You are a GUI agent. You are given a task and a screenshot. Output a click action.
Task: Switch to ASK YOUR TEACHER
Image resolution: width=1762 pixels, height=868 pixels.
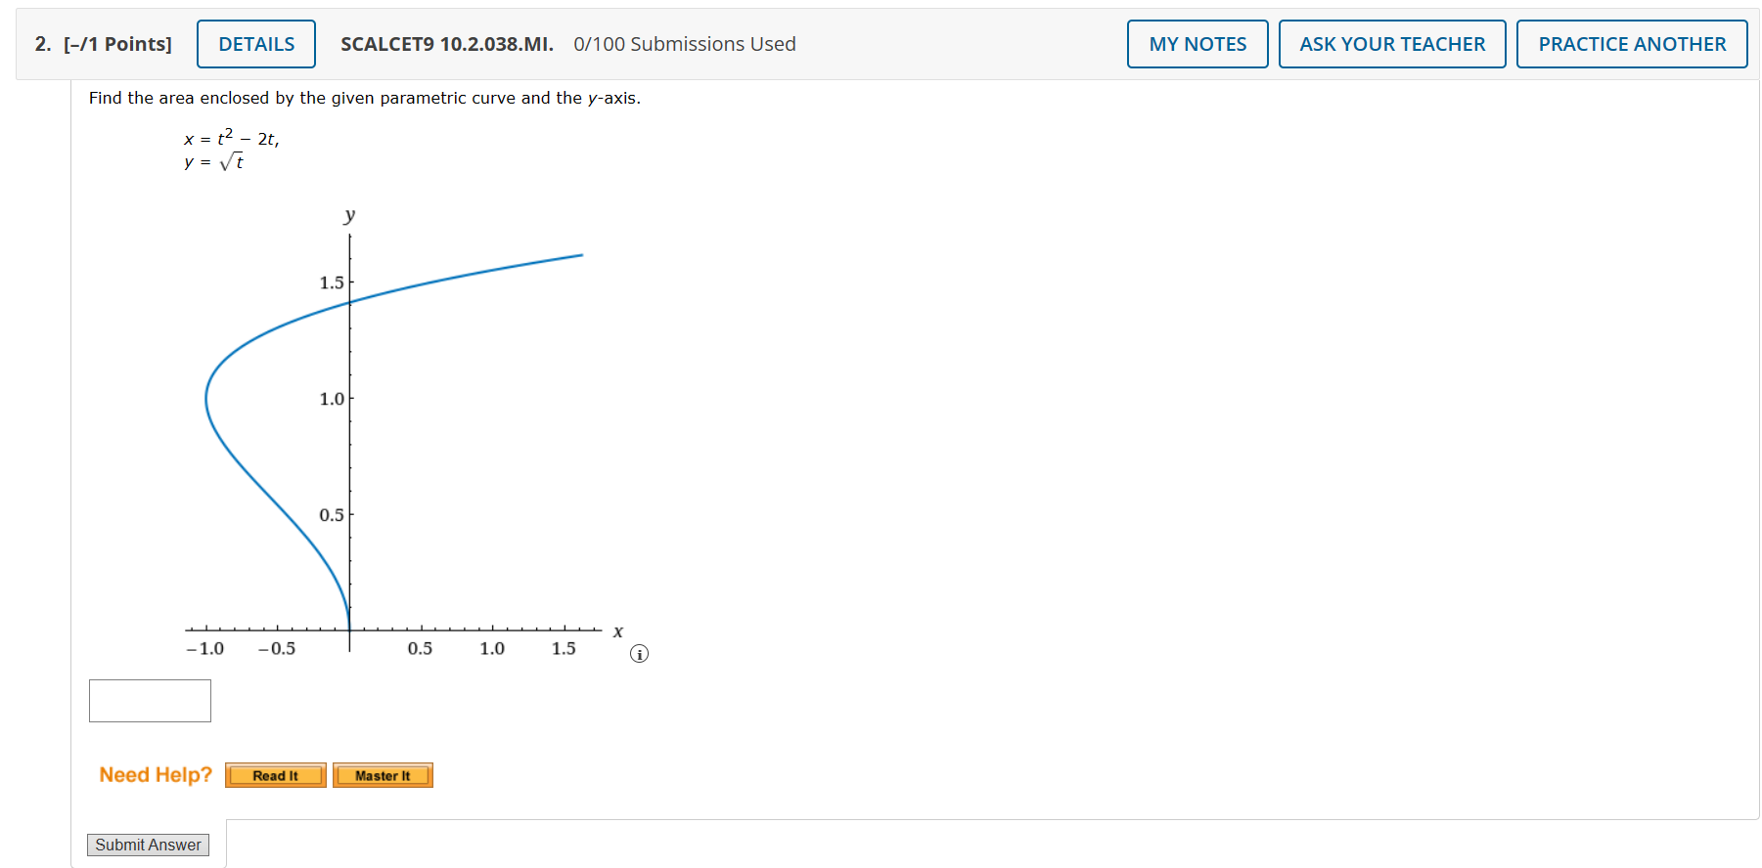point(1391,43)
